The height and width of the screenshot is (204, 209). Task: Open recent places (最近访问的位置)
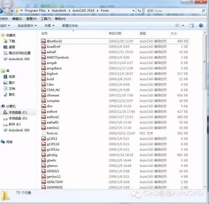click(x=17, y=53)
